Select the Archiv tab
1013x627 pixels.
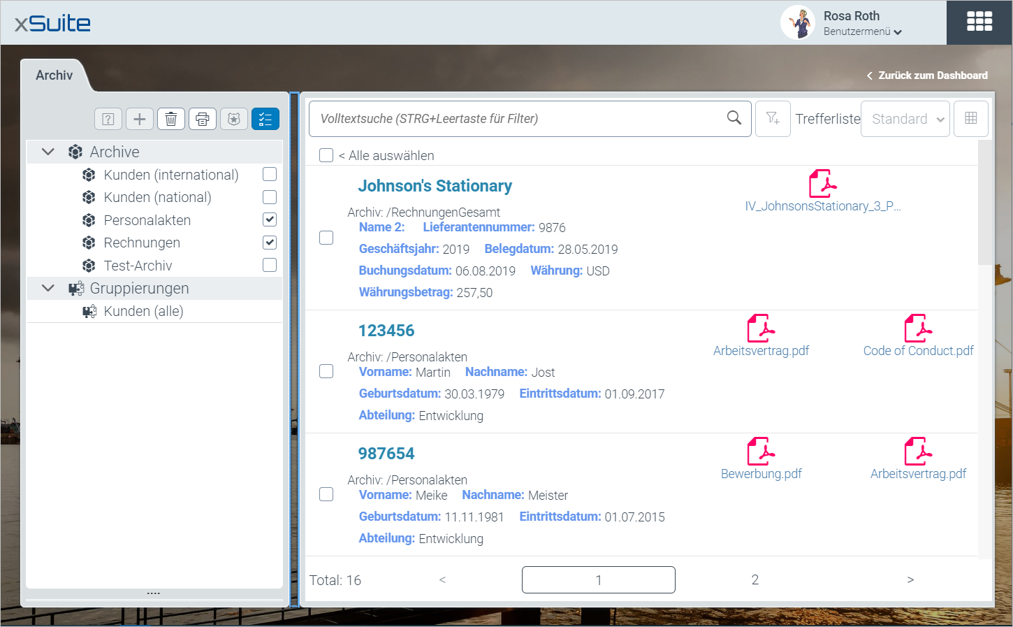point(54,75)
